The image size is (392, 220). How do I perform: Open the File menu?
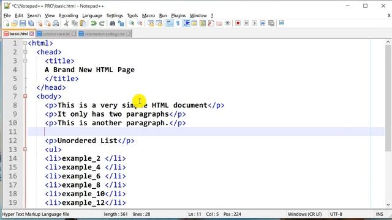(x=7, y=15)
